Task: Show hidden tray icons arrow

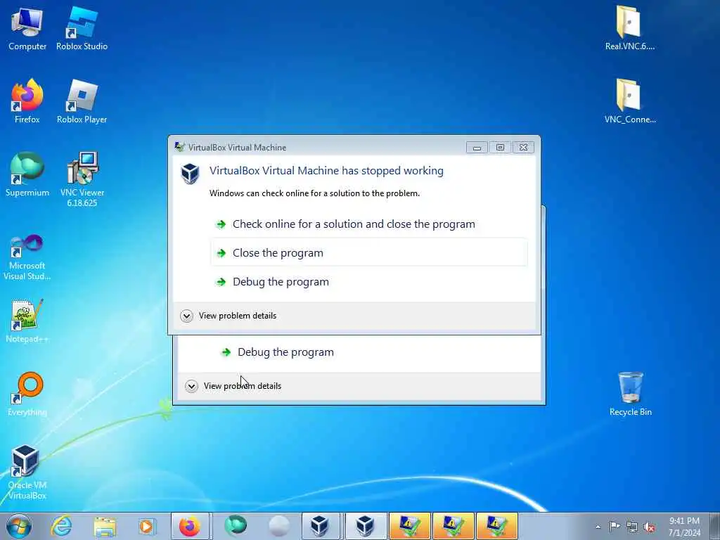Action: tap(598, 527)
